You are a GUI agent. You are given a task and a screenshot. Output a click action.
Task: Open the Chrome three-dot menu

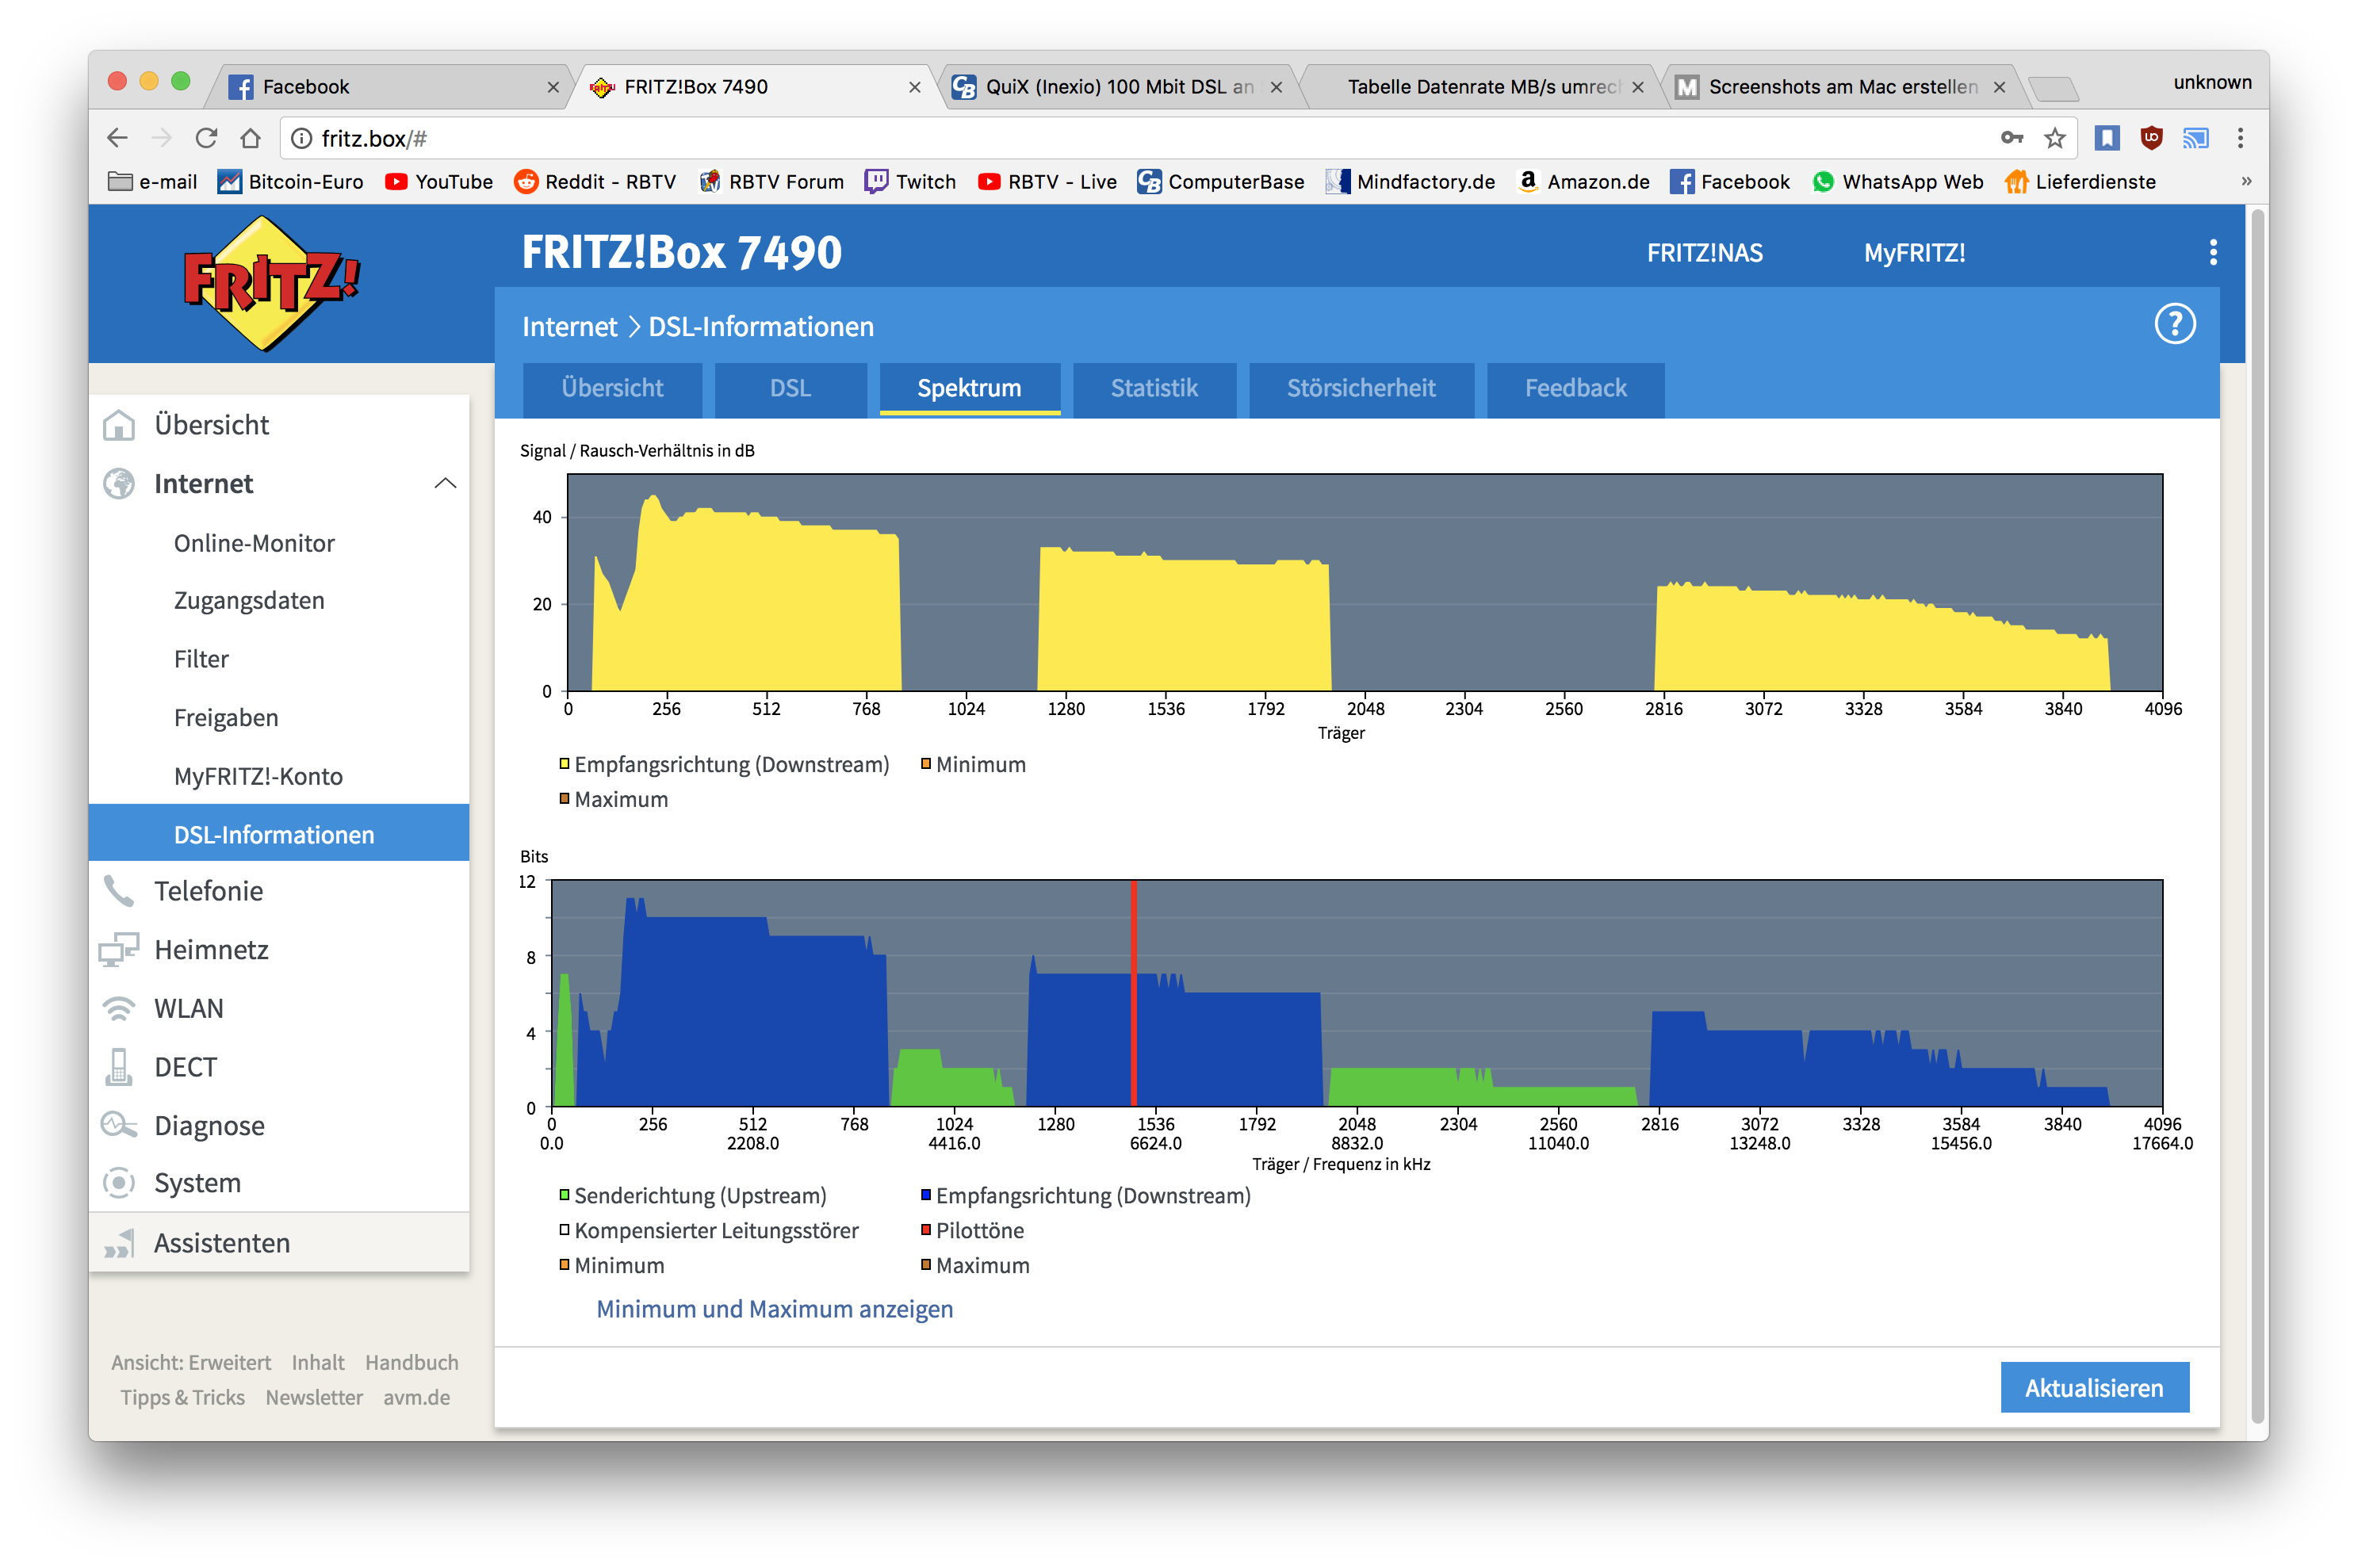2240,138
